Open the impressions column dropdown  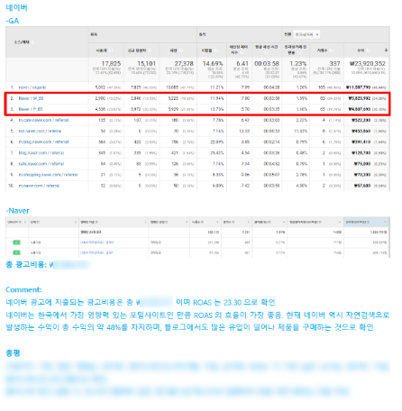pos(217,223)
